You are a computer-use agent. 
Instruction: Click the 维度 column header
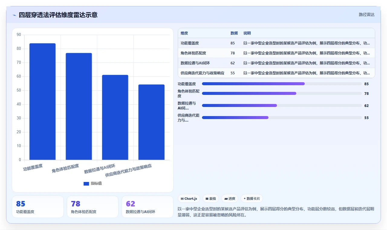pyautogui.click(x=184, y=33)
